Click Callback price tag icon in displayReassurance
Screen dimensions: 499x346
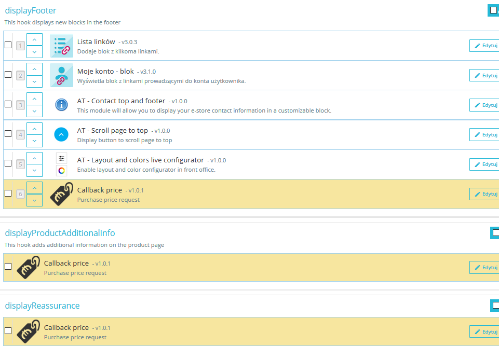(29, 331)
